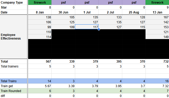This screenshot has height=98, width=169.
Task: Click the 30 Jun date cell
Action: tap(63, 12)
